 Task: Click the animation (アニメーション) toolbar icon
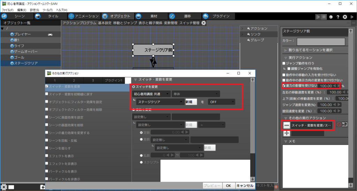click(71, 16)
